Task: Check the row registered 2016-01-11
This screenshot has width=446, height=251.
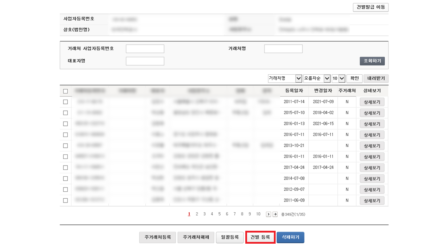Action: coord(66,157)
